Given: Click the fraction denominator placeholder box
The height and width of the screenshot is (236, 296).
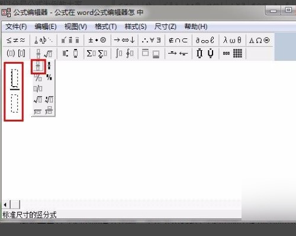Looking at the screenshot, I should click(x=15, y=104).
